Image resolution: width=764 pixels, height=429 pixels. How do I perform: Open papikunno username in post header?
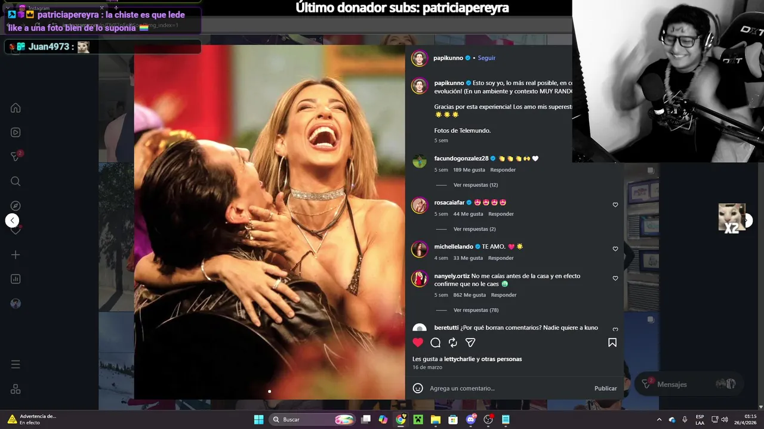point(449,58)
